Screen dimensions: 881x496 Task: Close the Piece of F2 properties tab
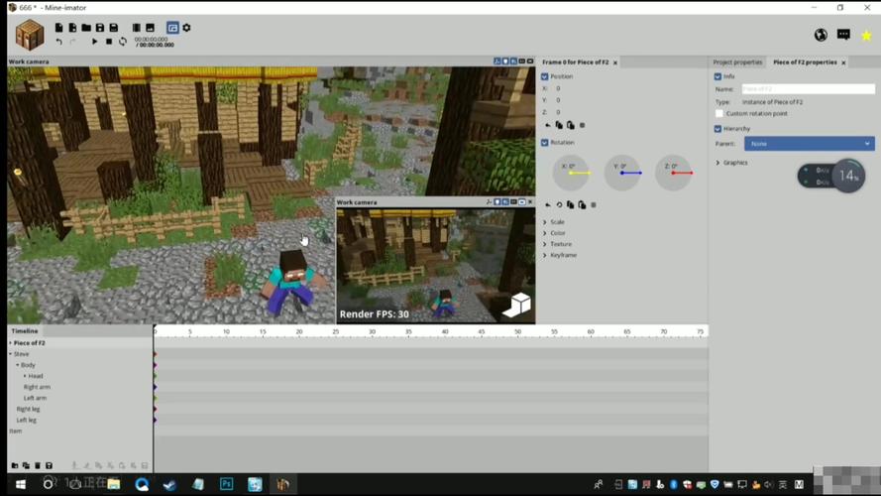point(843,62)
